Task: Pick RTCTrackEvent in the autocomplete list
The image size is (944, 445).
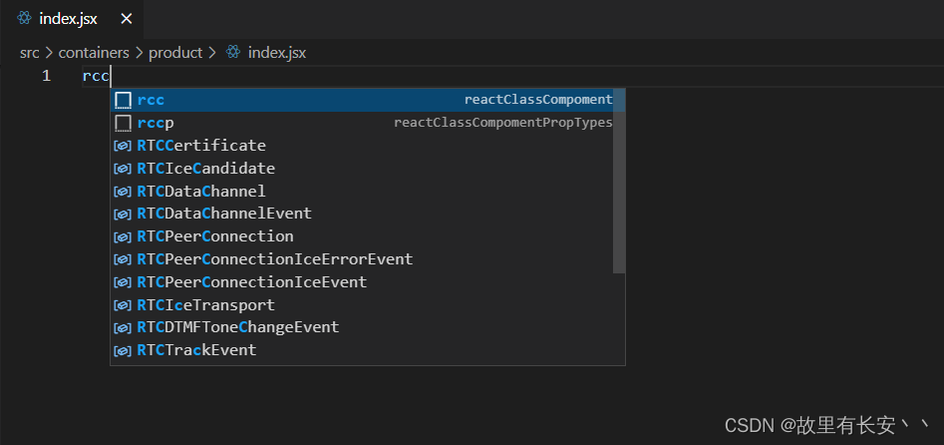Action: (x=368, y=350)
